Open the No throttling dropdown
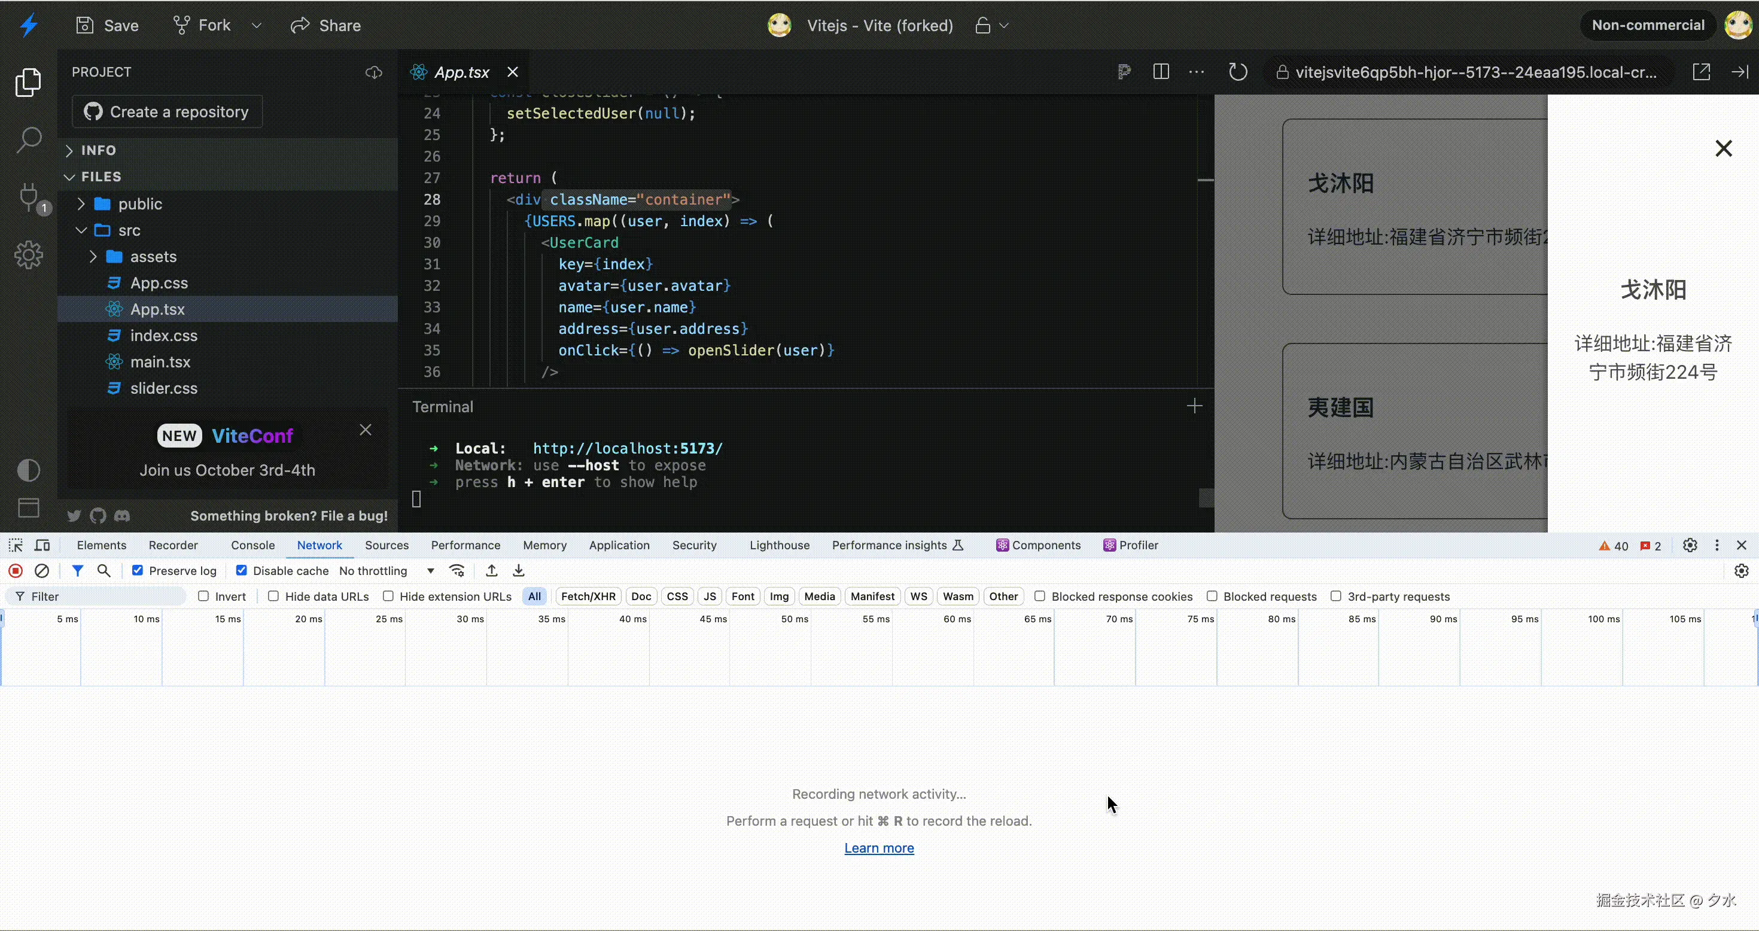The height and width of the screenshot is (931, 1759). click(387, 570)
